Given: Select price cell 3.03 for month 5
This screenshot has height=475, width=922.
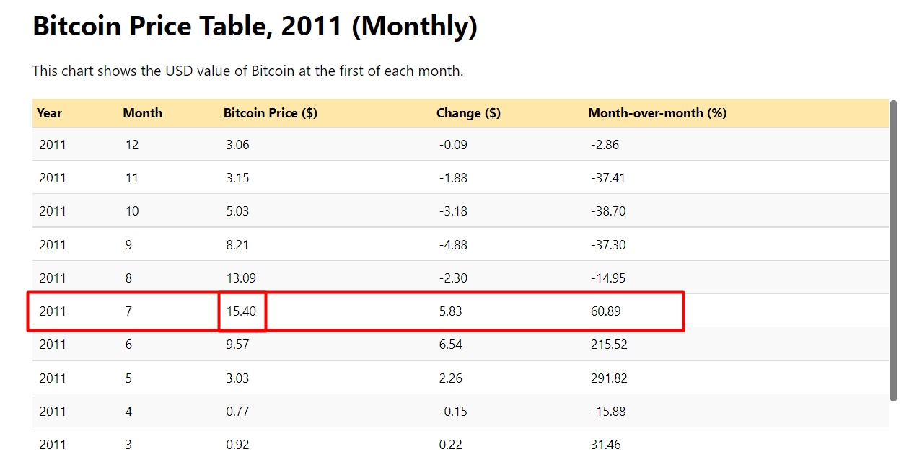Looking at the screenshot, I should 237,378.
